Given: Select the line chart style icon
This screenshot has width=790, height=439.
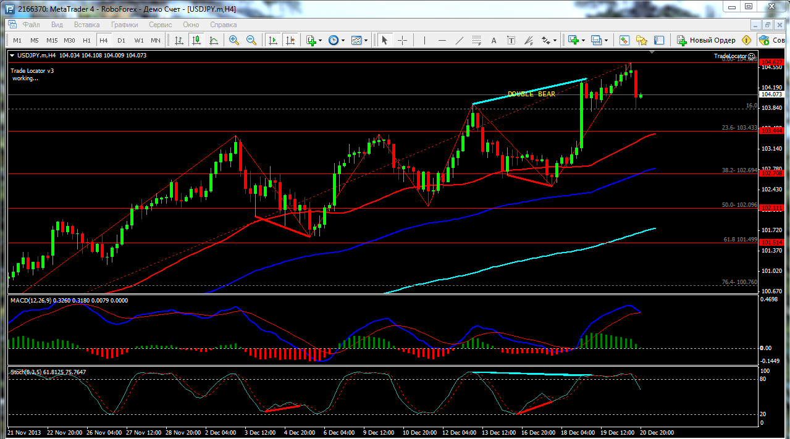Looking at the screenshot, I should coord(214,40).
